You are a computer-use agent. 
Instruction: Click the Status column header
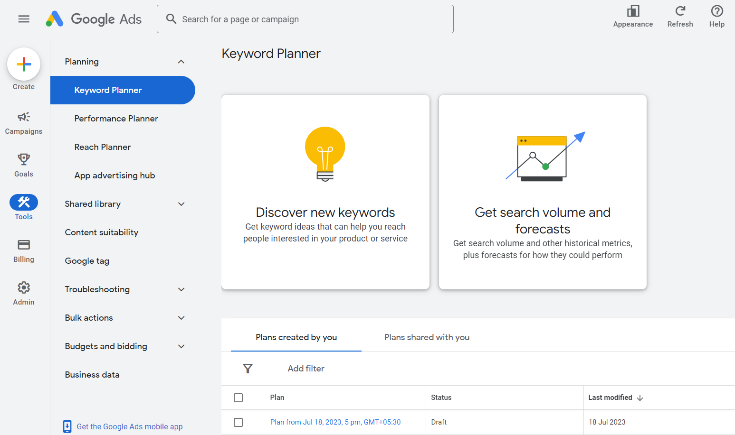[x=441, y=398]
